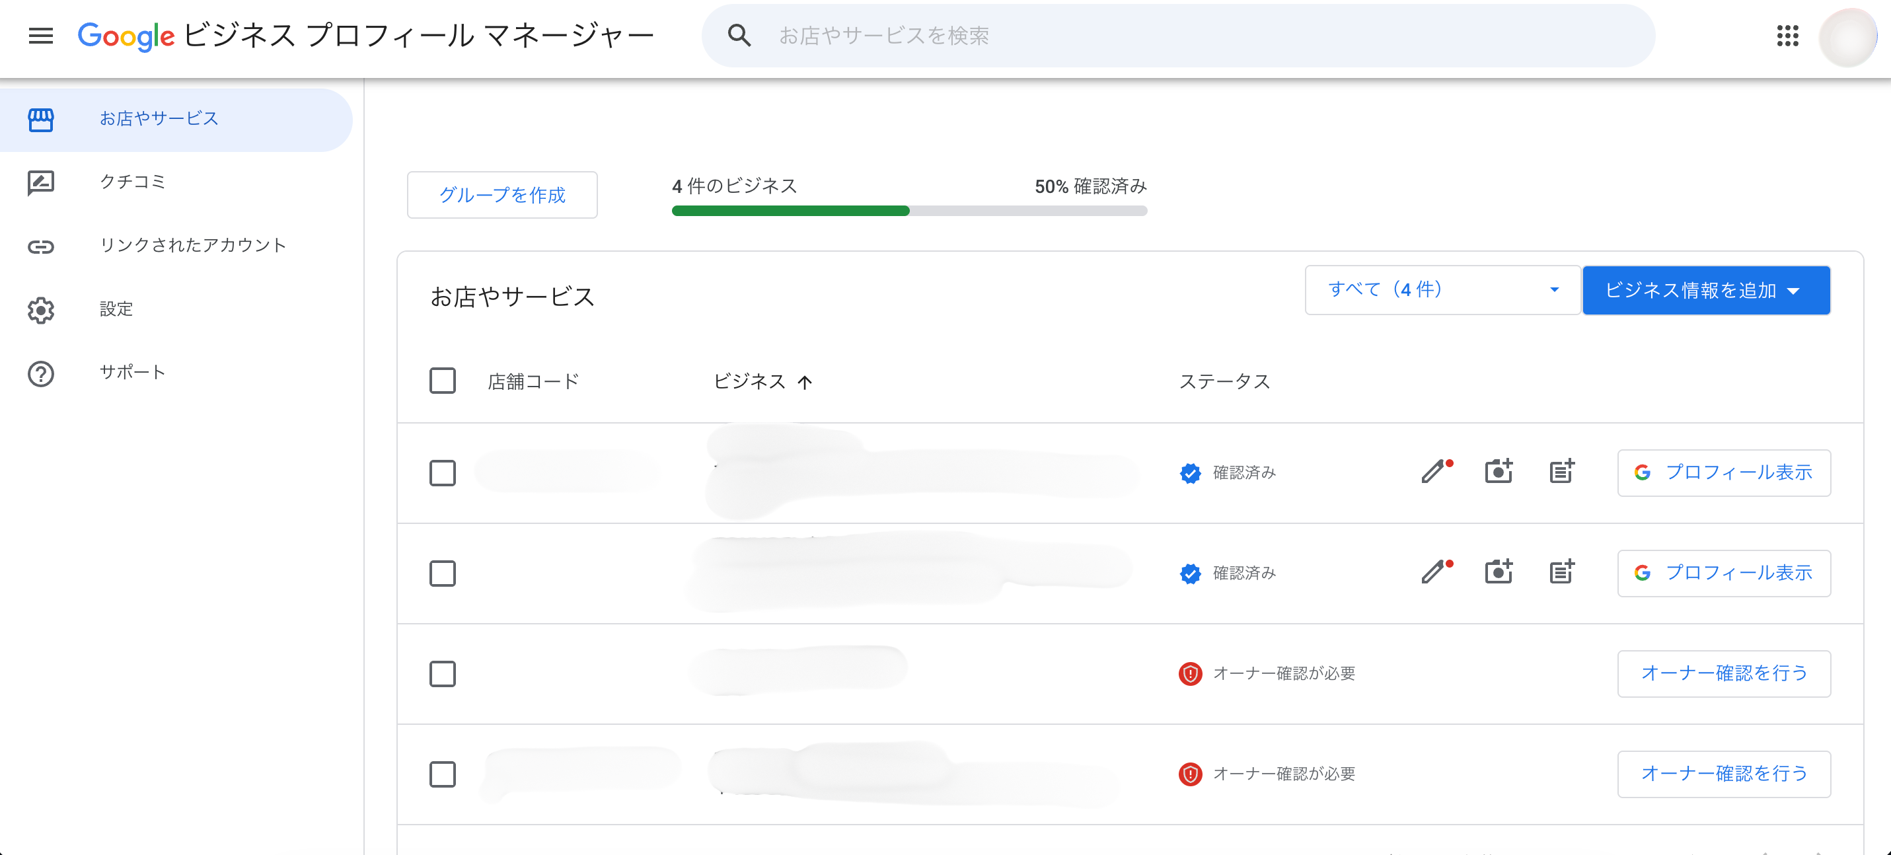This screenshot has height=855, width=1891.
Task: Open the hamburger navigation menu
Action: (x=40, y=35)
